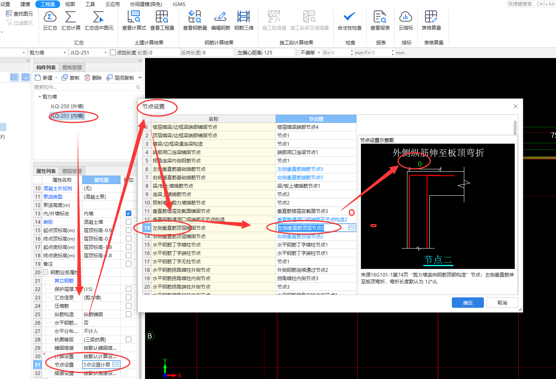This screenshot has width=556, height=379.
Task: Click the Y value stepper
Action: tap(393, 52)
